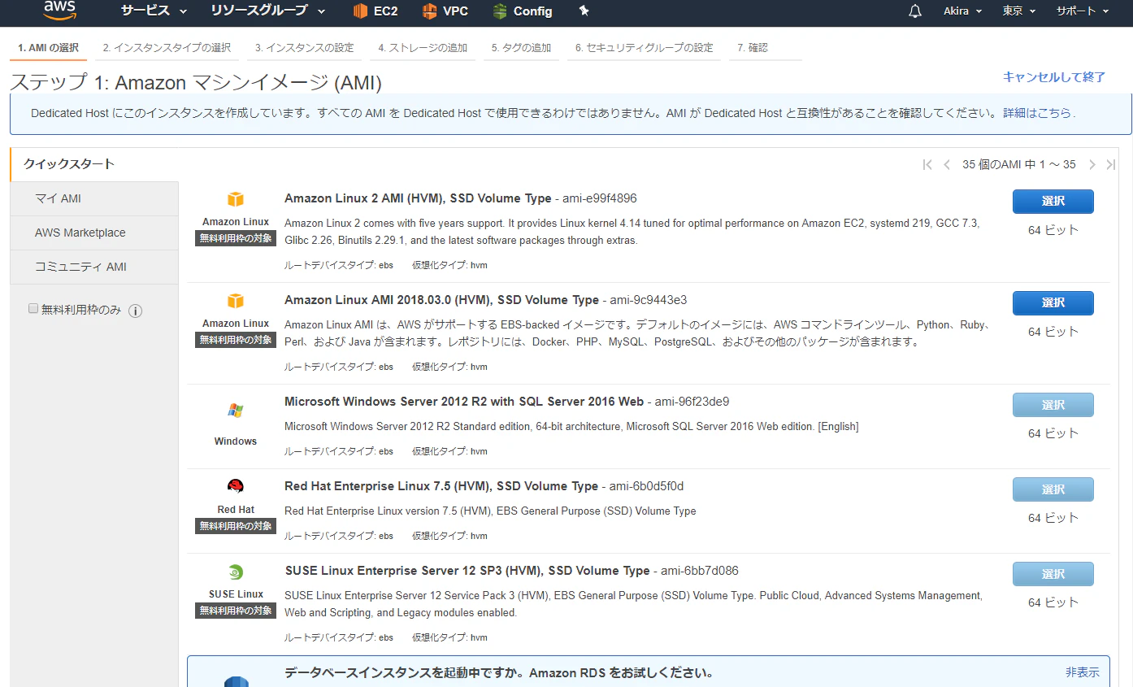Viewport: 1133px width, 687px height.
Task: Select SUSE Linux Enterprise Server 12 SP3
Action: (1053, 574)
